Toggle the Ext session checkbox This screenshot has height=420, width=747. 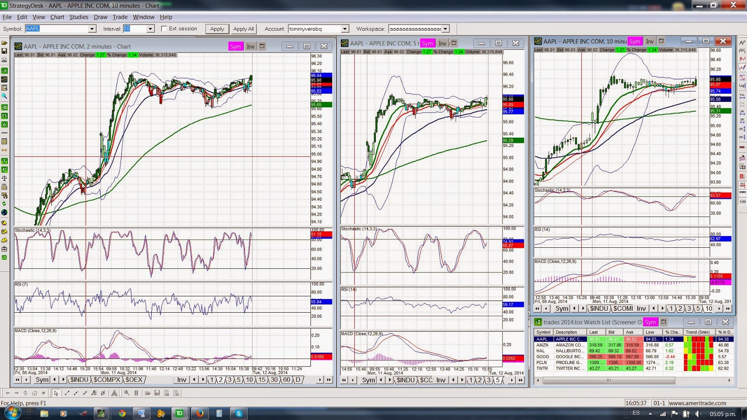point(164,28)
